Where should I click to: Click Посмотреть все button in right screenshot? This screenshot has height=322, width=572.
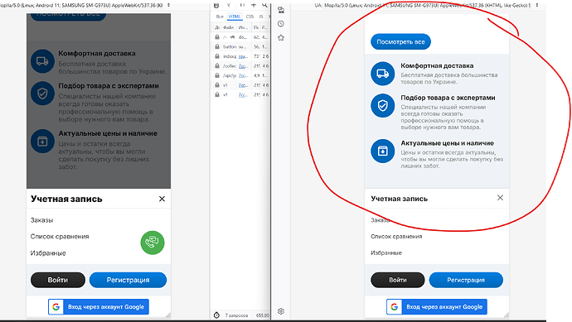(x=400, y=42)
